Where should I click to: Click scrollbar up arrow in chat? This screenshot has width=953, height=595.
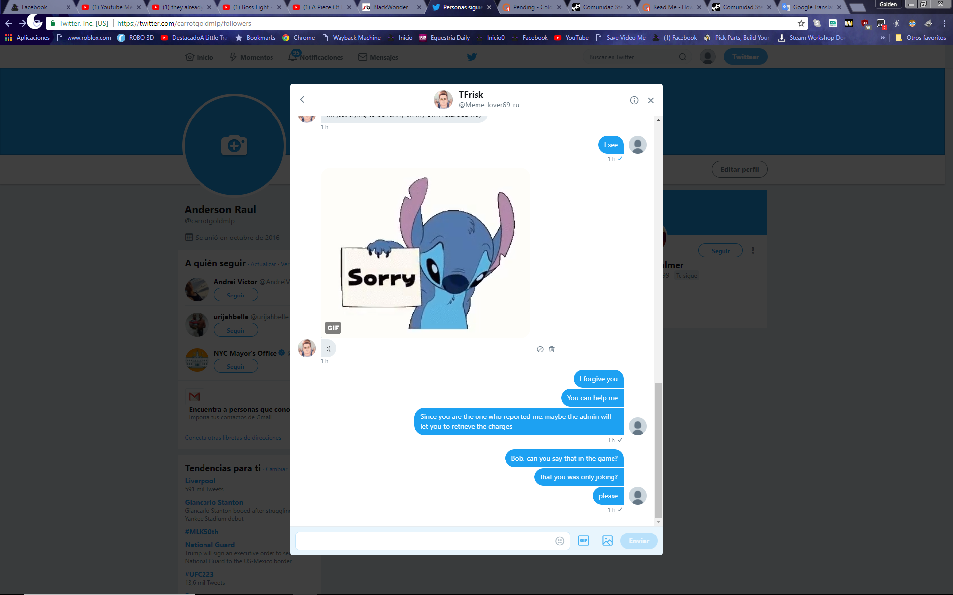pos(658,120)
